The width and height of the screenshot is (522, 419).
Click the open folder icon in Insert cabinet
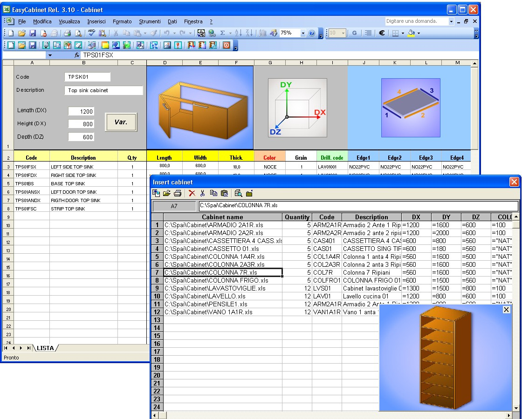click(x=167, y=193)
